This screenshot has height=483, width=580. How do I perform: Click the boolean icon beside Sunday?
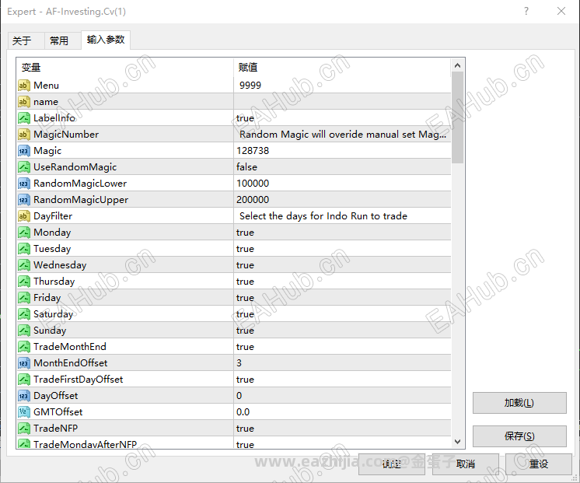pos(24,330)
